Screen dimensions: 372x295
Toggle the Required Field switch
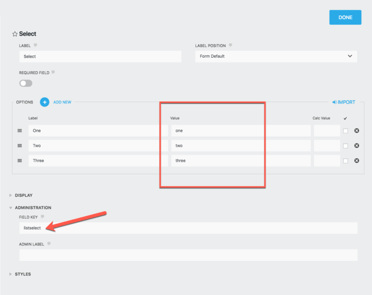(x=26, y=83)
